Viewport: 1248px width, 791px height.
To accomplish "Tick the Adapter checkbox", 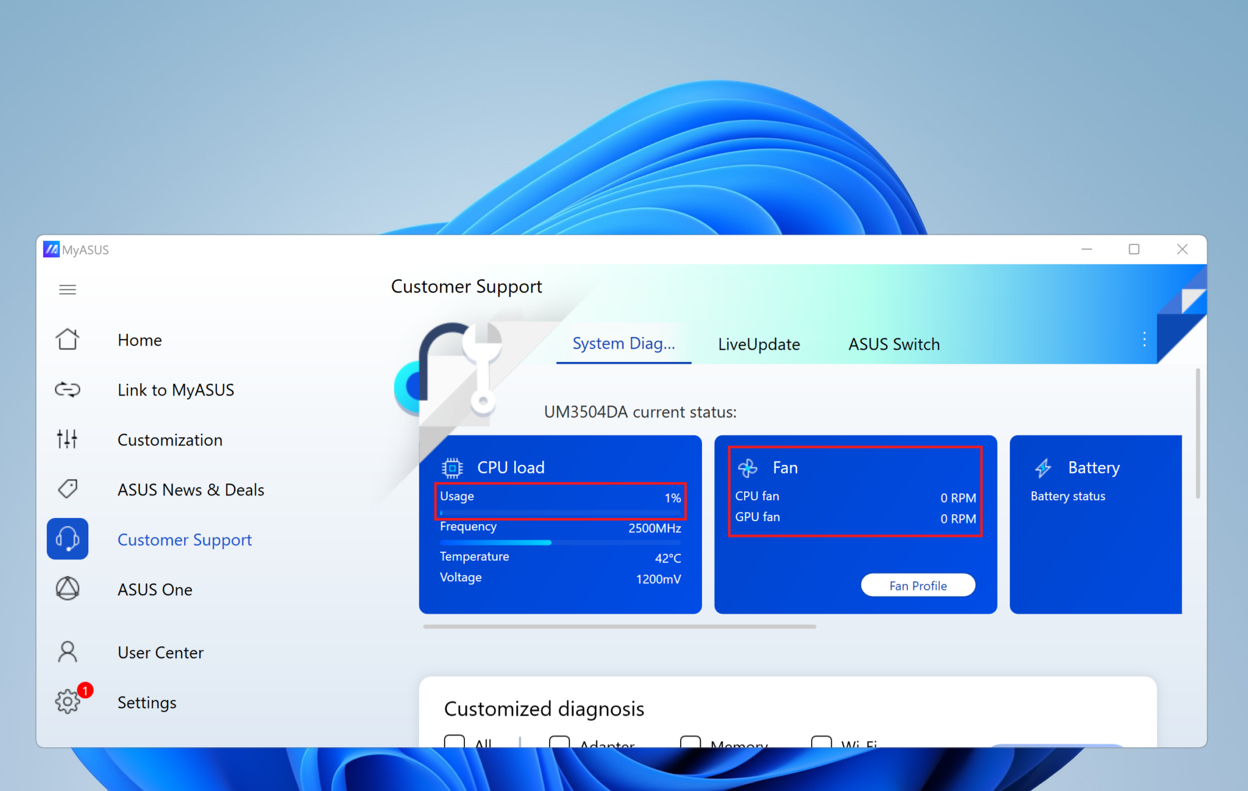I will tap(559, 742).
